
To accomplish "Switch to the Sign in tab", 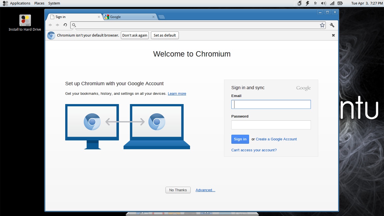I will 74,17.
